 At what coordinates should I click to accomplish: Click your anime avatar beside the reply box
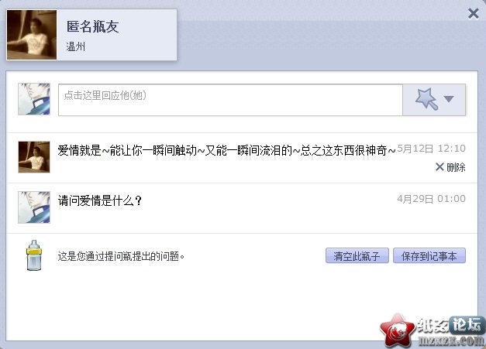[x=34, y=99]
